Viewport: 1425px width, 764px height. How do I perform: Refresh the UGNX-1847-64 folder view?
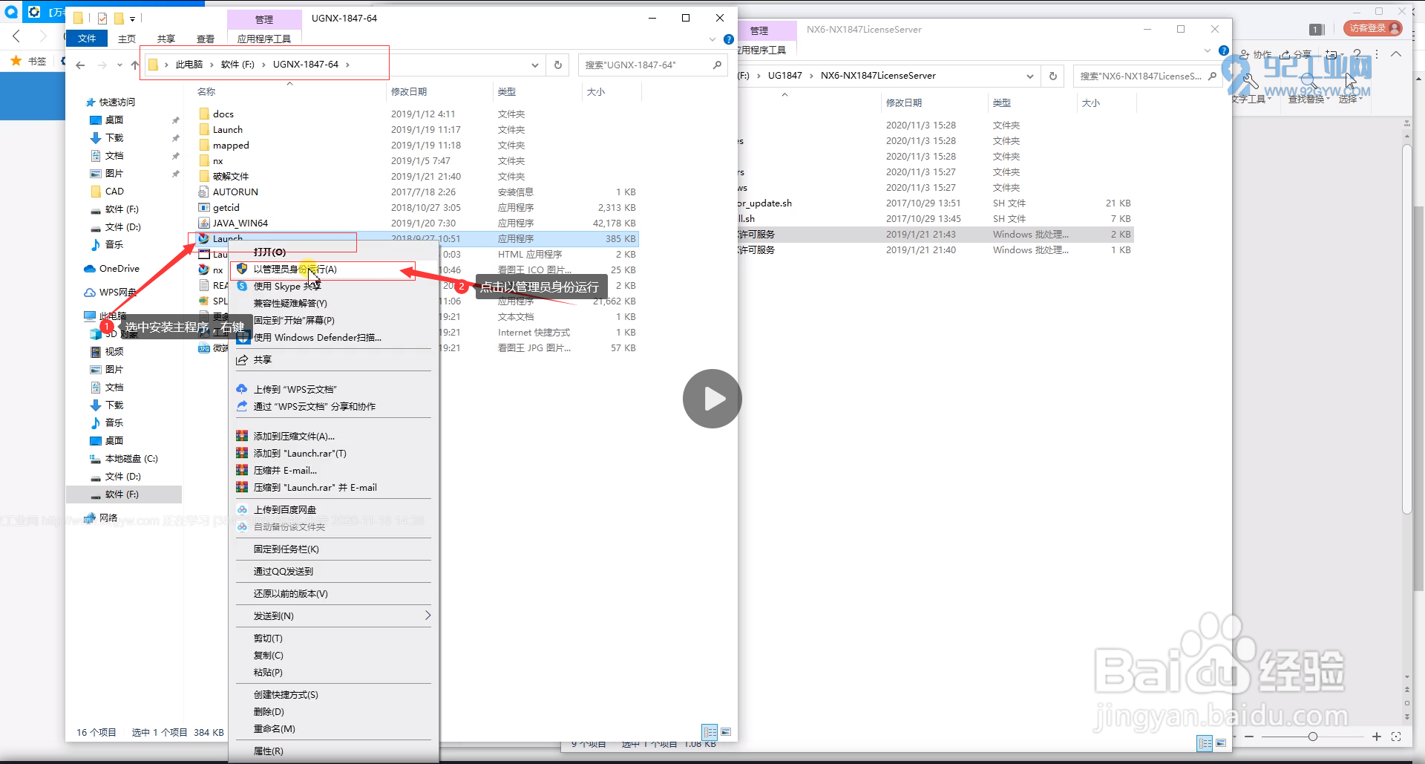[x=558, y=65]
